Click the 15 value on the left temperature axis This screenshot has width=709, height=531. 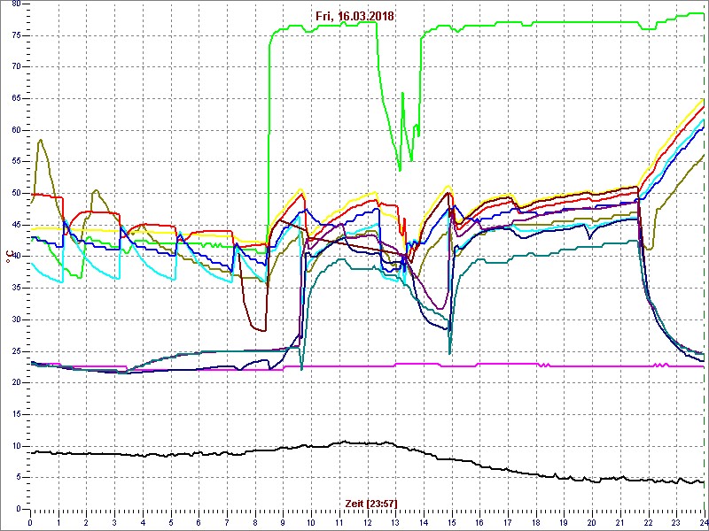16,414
